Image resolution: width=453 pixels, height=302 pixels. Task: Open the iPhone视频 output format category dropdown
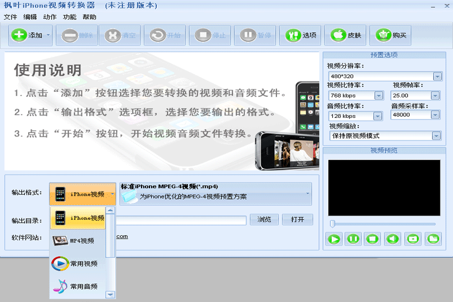(83, 194)
